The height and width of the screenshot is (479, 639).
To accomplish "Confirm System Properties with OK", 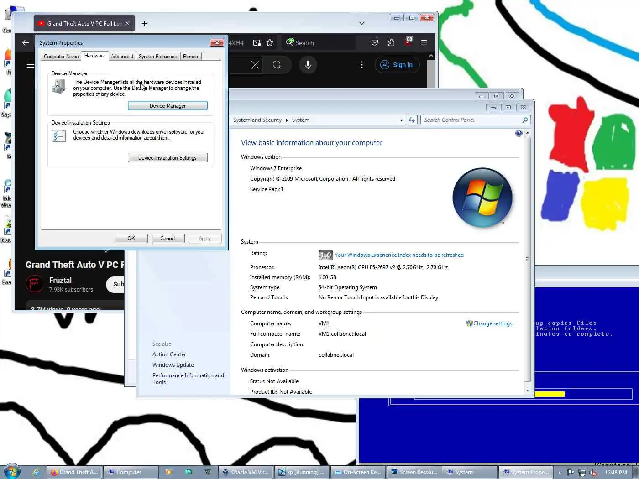I will click(x=131, y=239).
